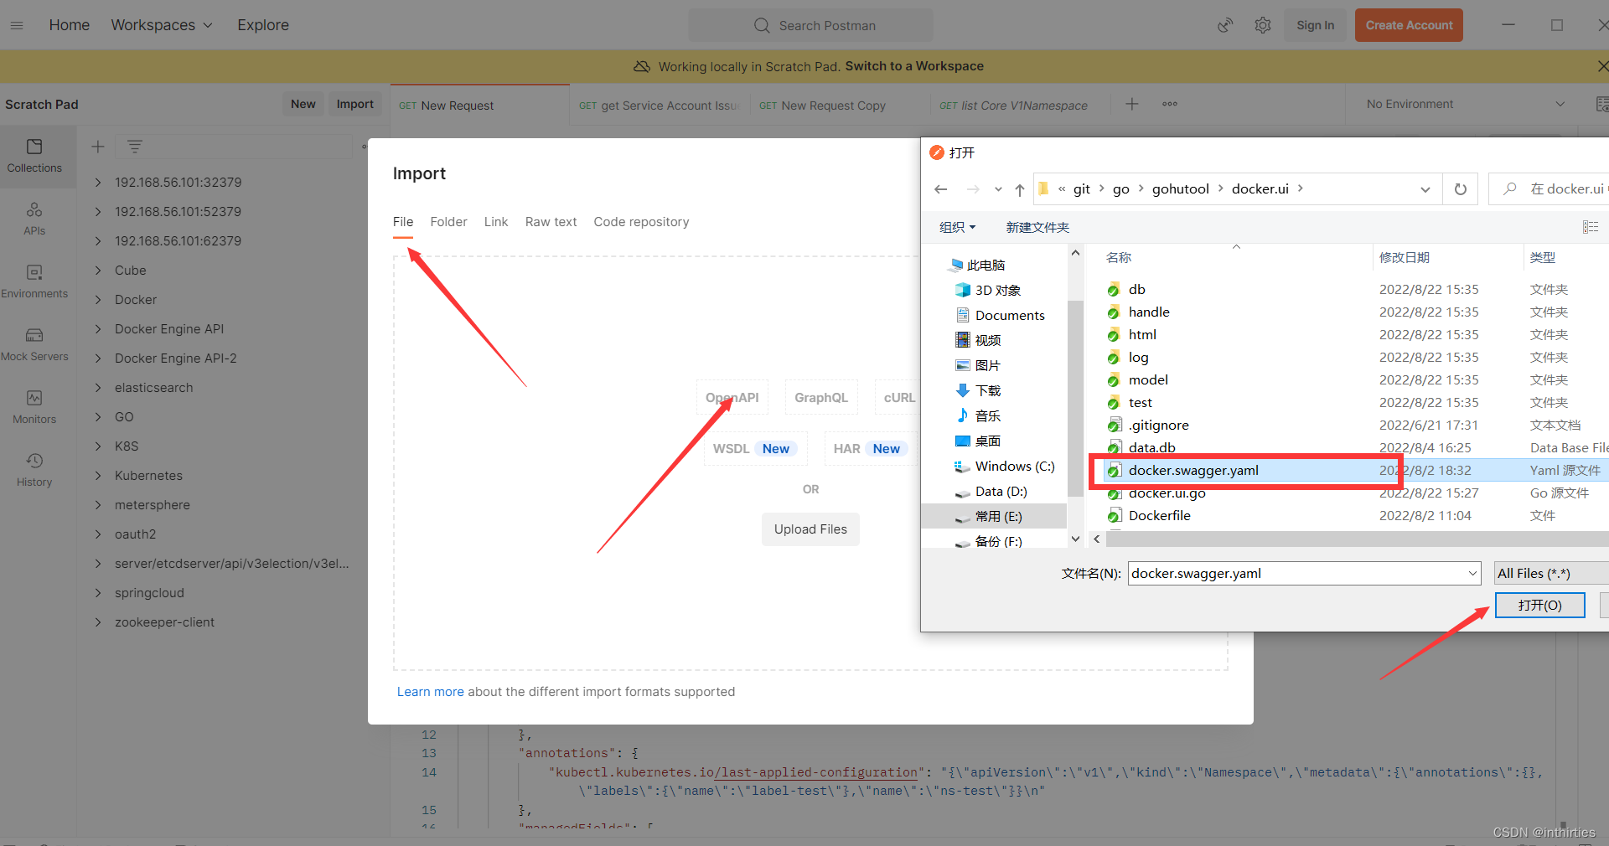Open the APIs panel in the sidebar
1609x846 pixels.
tap(34, 218)
